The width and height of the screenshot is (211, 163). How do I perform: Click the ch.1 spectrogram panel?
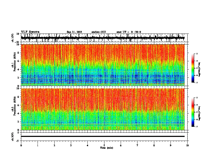[103, 65]
